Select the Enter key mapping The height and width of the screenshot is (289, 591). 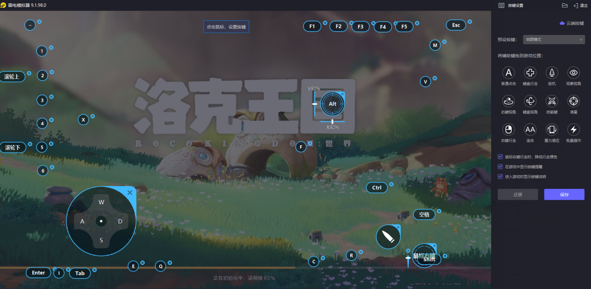(x=39, y=273)
